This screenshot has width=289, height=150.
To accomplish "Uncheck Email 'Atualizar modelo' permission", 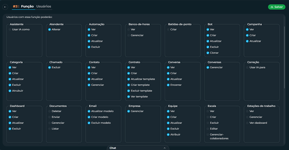I will coord(89,111).
